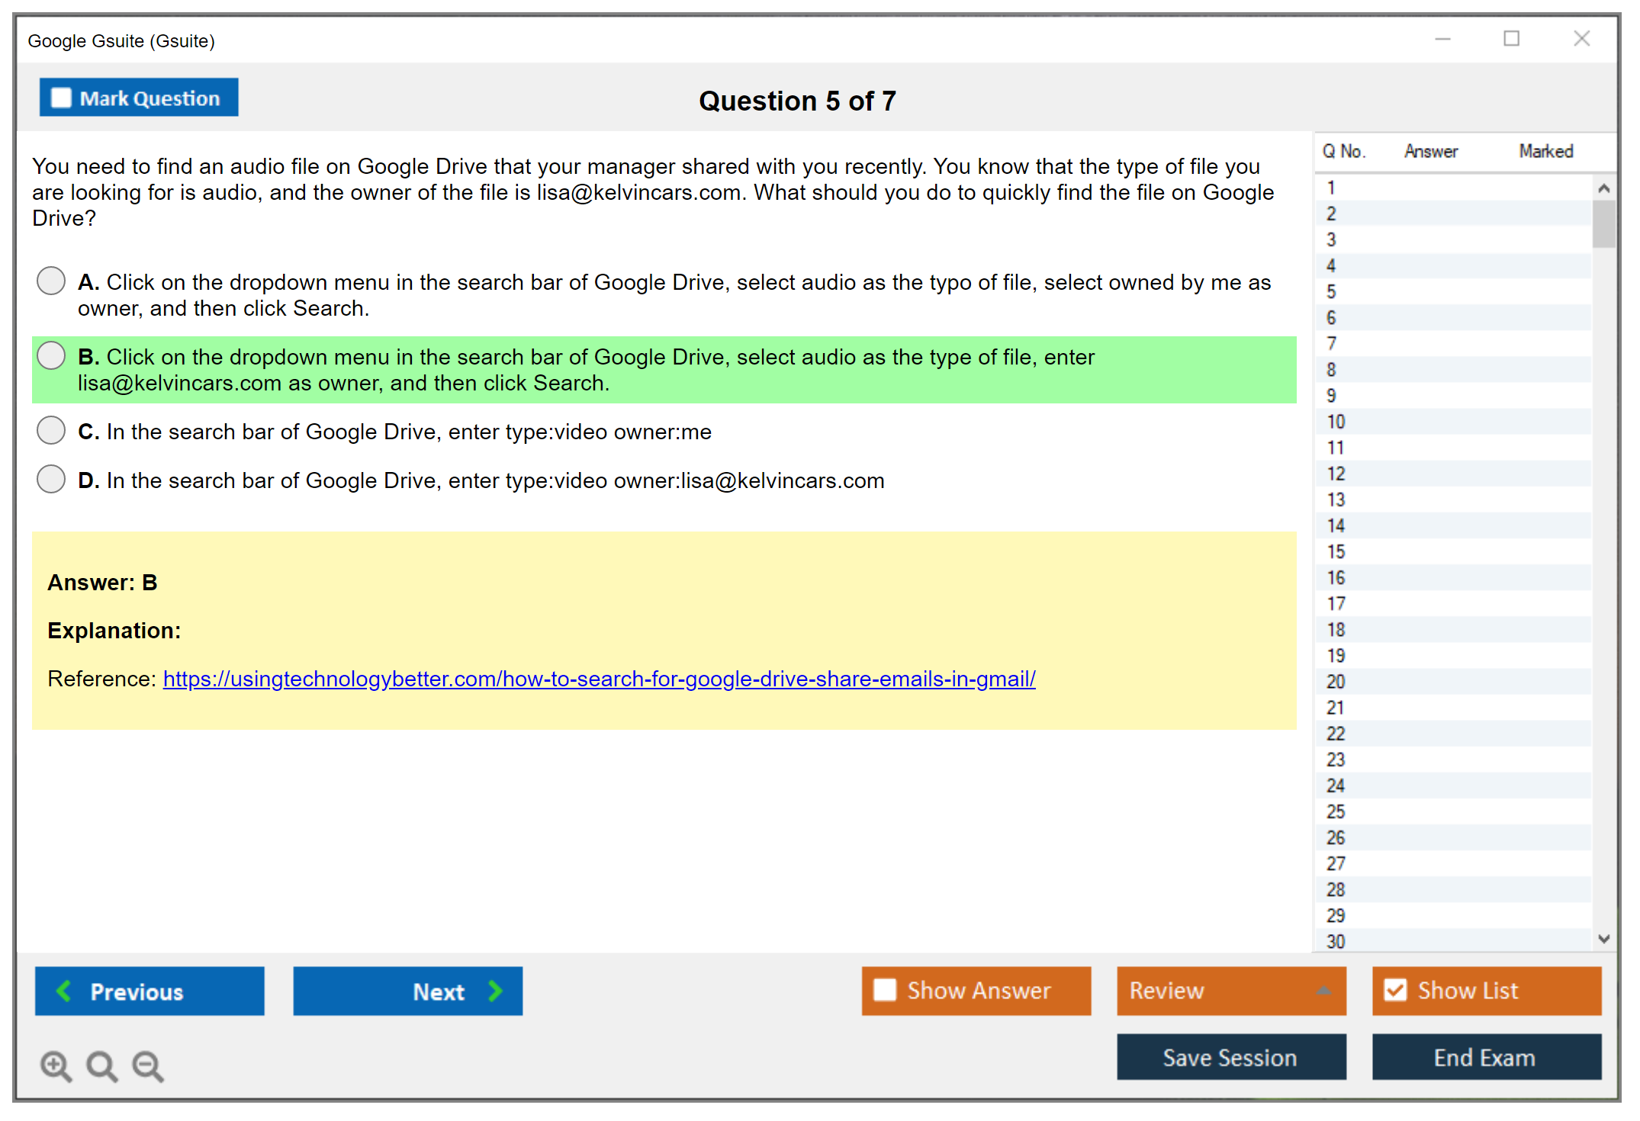Toggle the Show Answer checkbox
The width and height of the screenshot is (1640, 1121).
tap(885, 990)
